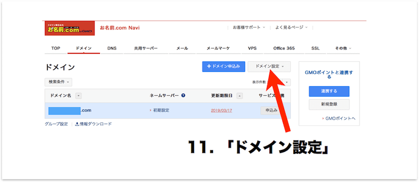Click the 初期設定 nameserver link
This screenshot has height=182, width=419.
(x=161, y=111)
